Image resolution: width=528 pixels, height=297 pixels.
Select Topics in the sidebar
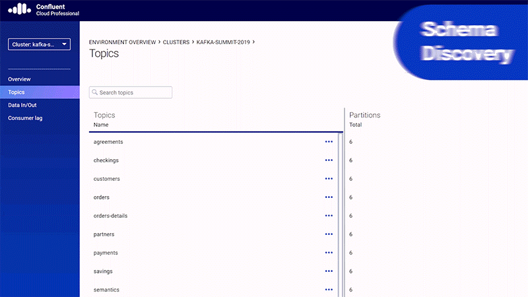[x=40, y=92]
